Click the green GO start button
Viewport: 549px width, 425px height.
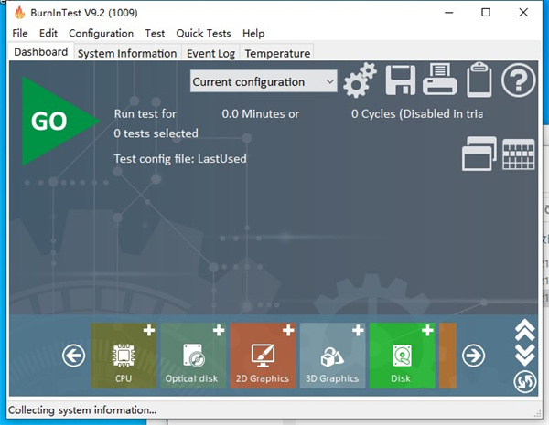point(53,121)
